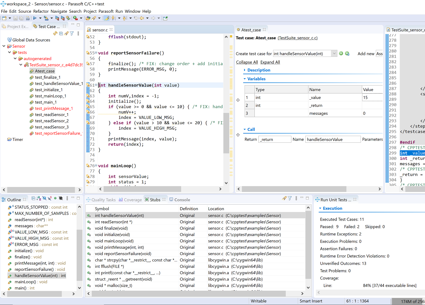Click the Expand All link
The height and width of the screenshot is (305, 425).
click(x=270, y=62)
